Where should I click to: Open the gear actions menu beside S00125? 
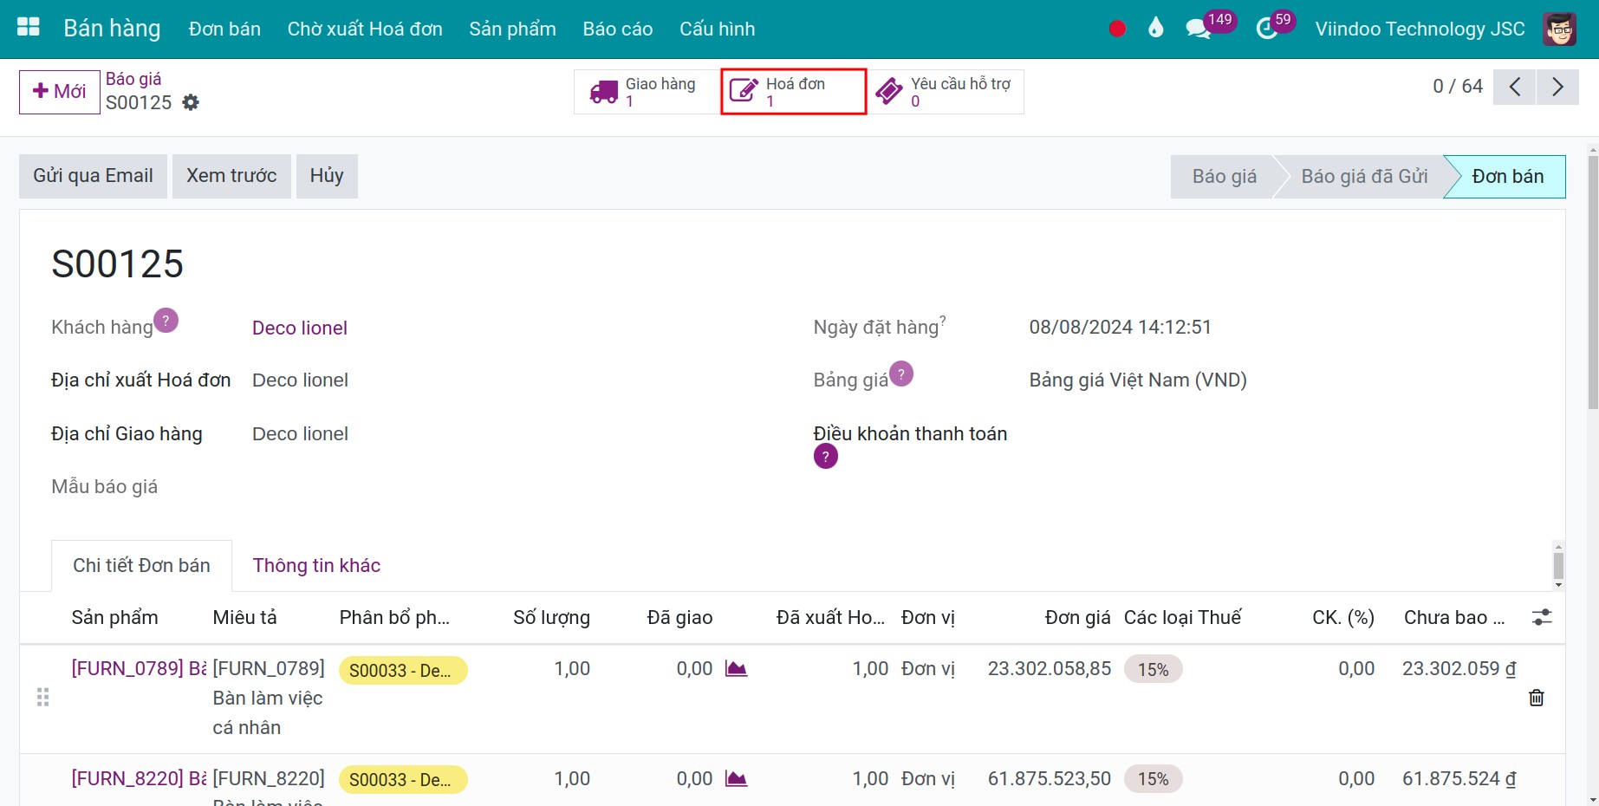click(x=191, y=102)
